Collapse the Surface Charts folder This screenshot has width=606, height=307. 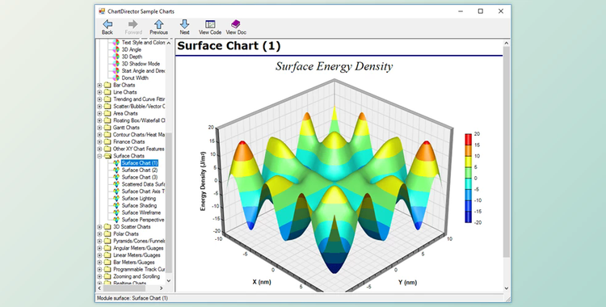pos(99,156)
